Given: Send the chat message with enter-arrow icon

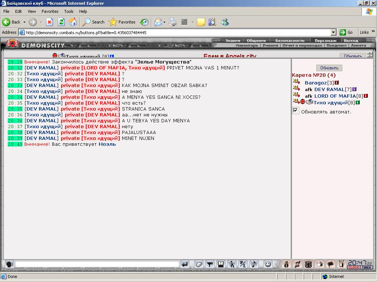Looking at the screenshot, I should (185, 264).
